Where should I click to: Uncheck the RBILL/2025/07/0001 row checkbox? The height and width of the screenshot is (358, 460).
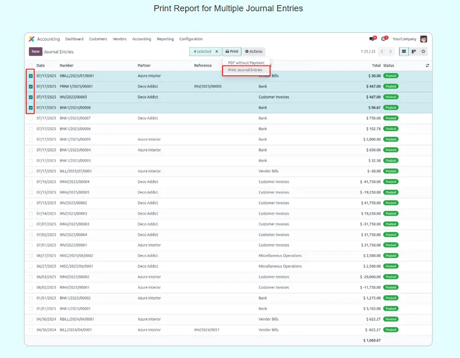click(x=31, y=76)
